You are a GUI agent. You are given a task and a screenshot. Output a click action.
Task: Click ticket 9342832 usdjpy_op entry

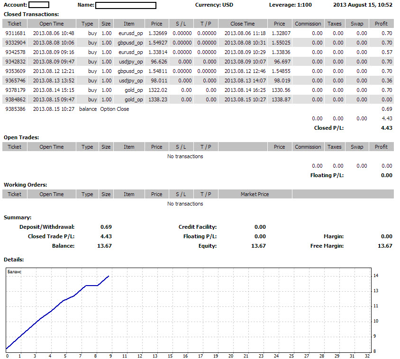click(198, 62)
